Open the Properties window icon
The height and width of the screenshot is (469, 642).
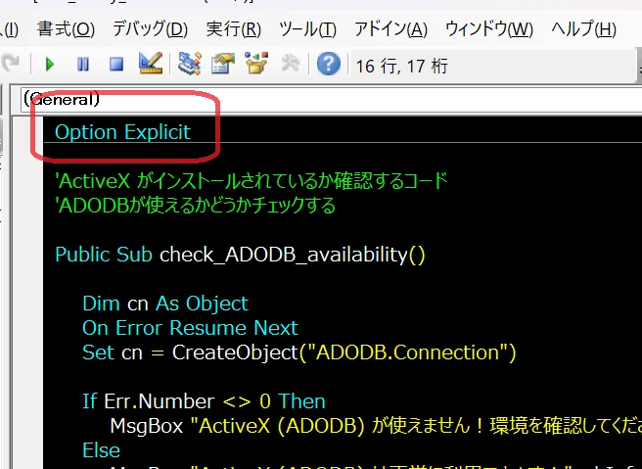[x=223, y=64]
